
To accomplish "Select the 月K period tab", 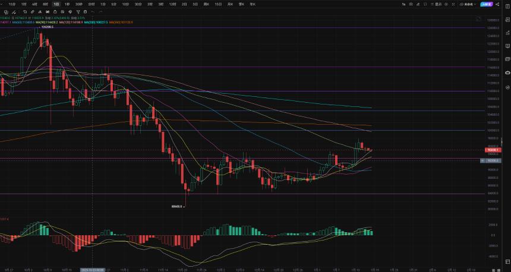I will 230,4.
